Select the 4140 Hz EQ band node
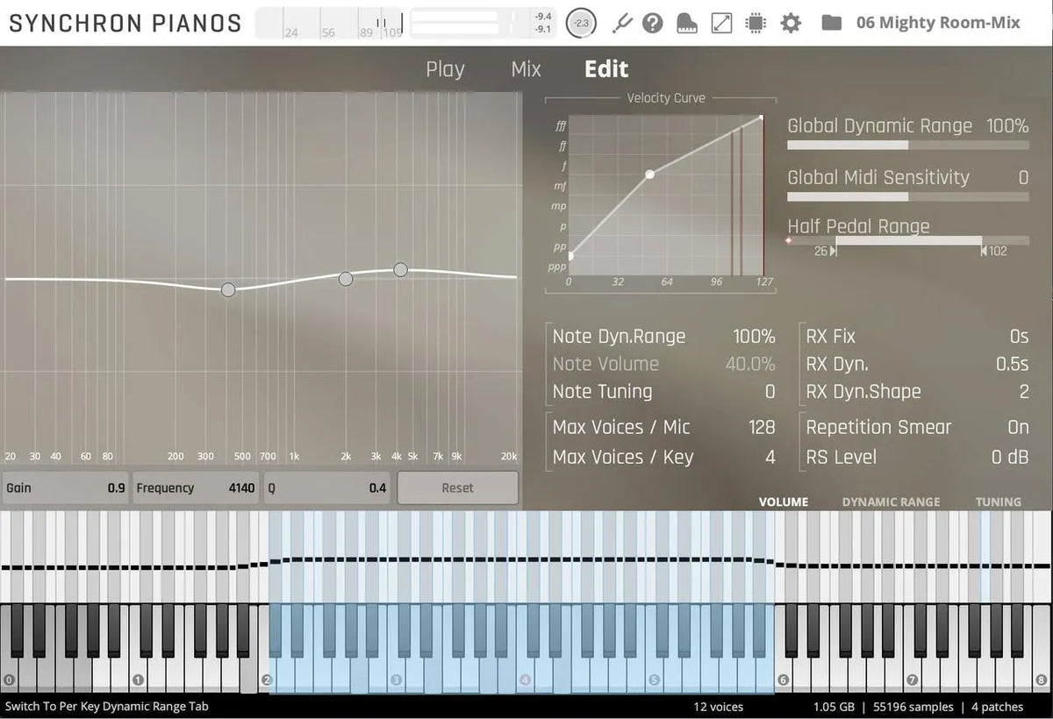The height and width of the screenshot is (719, 1053). pyautogui.click(x=400, y=269)
